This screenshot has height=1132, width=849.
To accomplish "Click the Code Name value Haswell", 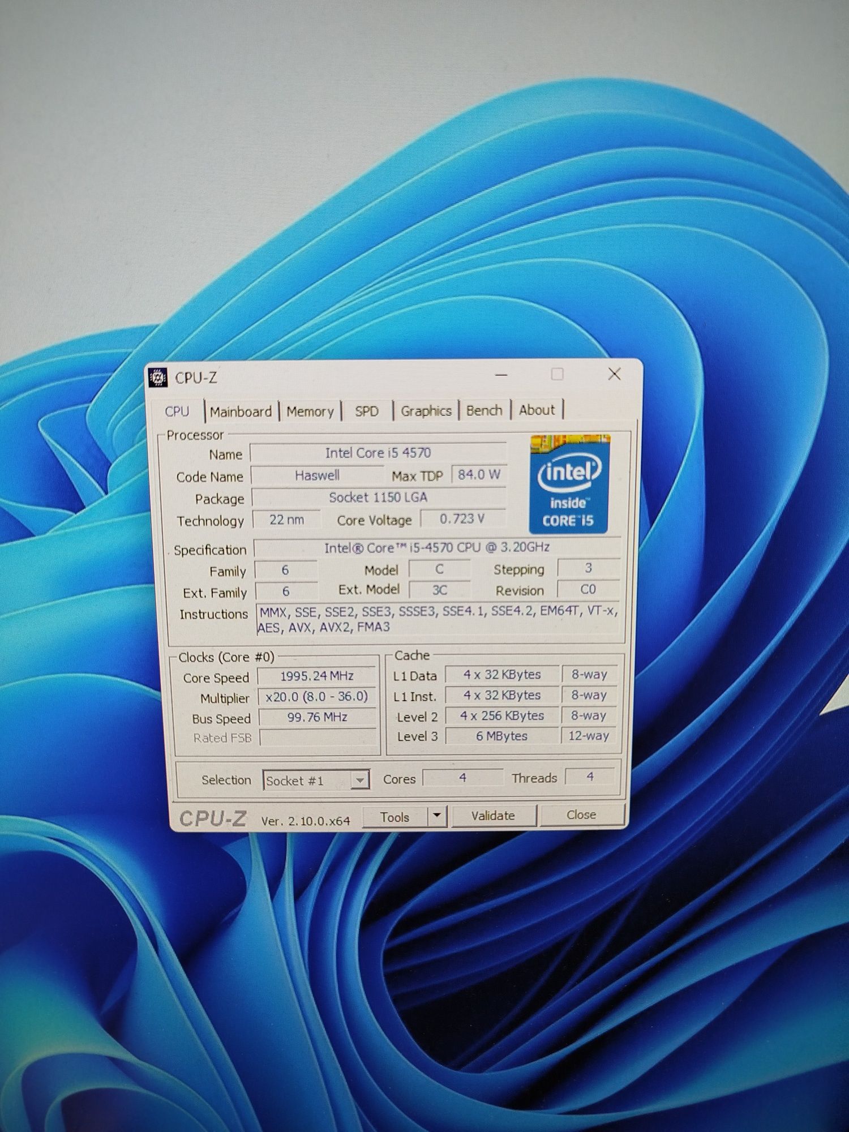I will (x=318, y=475).
